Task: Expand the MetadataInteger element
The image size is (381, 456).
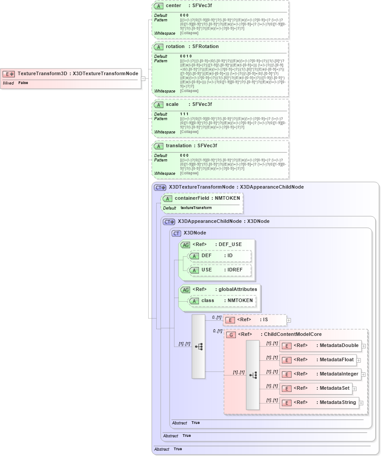Action: coord(363,375)
